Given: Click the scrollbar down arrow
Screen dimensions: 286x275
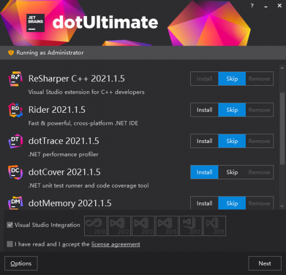Looking at the screenshot, I should click(282, 206).
